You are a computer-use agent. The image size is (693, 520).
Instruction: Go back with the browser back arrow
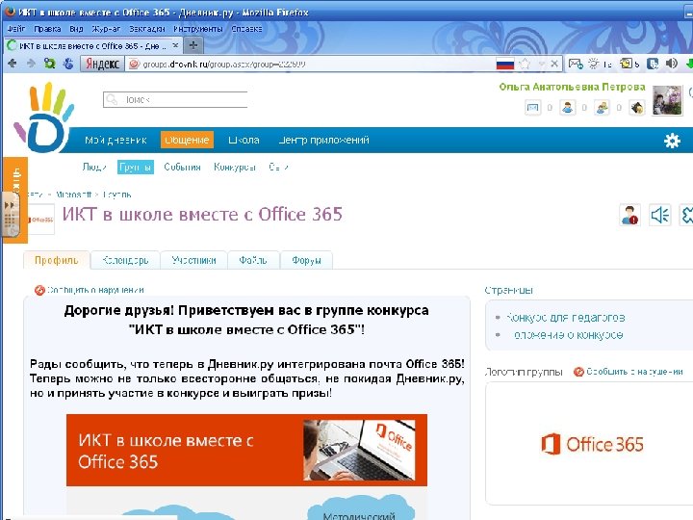pos(13,64)
